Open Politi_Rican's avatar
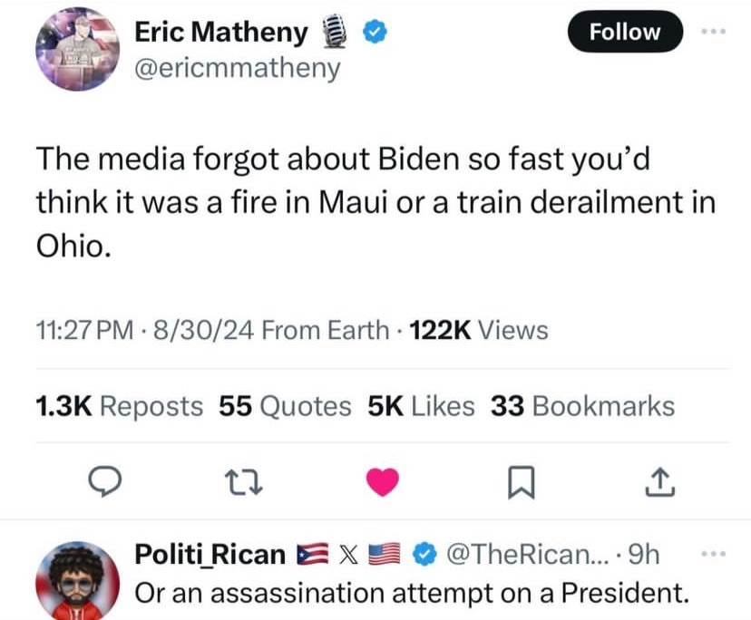751x620 pixels. click(x=80, y=577)
